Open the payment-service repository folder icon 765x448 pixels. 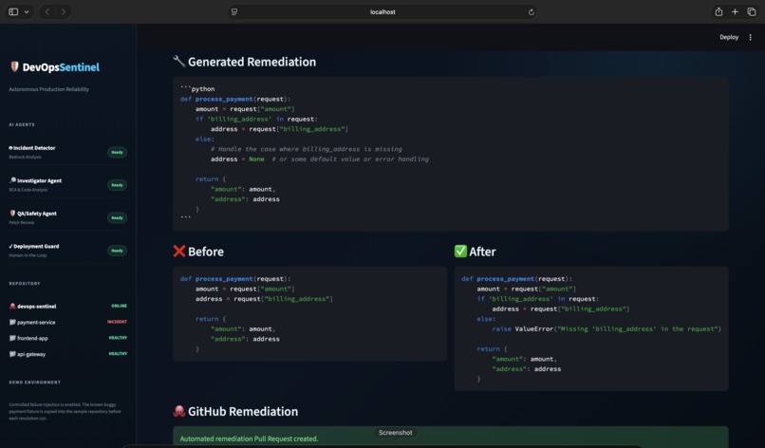pyautogui.click(x=12, y=322)
